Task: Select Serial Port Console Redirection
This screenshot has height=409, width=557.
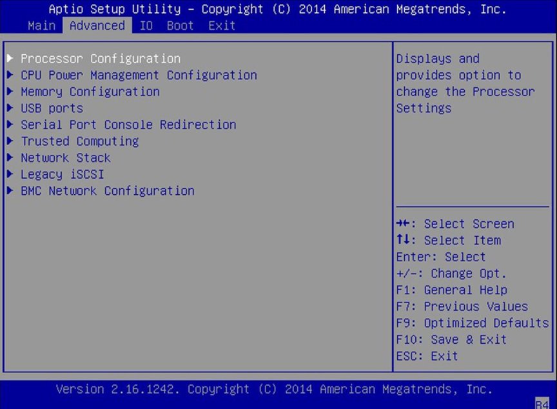Action: (128, 125)
